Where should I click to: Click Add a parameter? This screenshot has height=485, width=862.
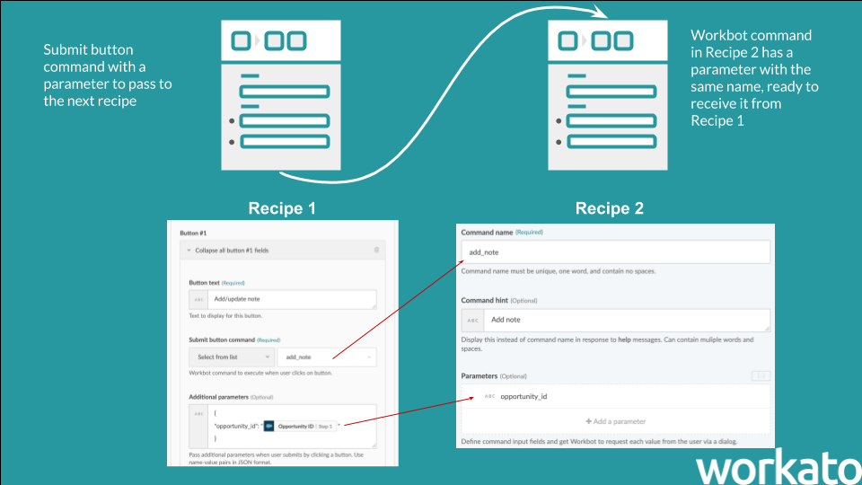(x=615, y=421)
